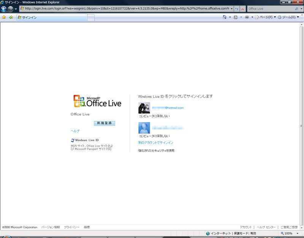Click the Office Live search box
This screenshot has width=304, height=238.
click(271, 9)
